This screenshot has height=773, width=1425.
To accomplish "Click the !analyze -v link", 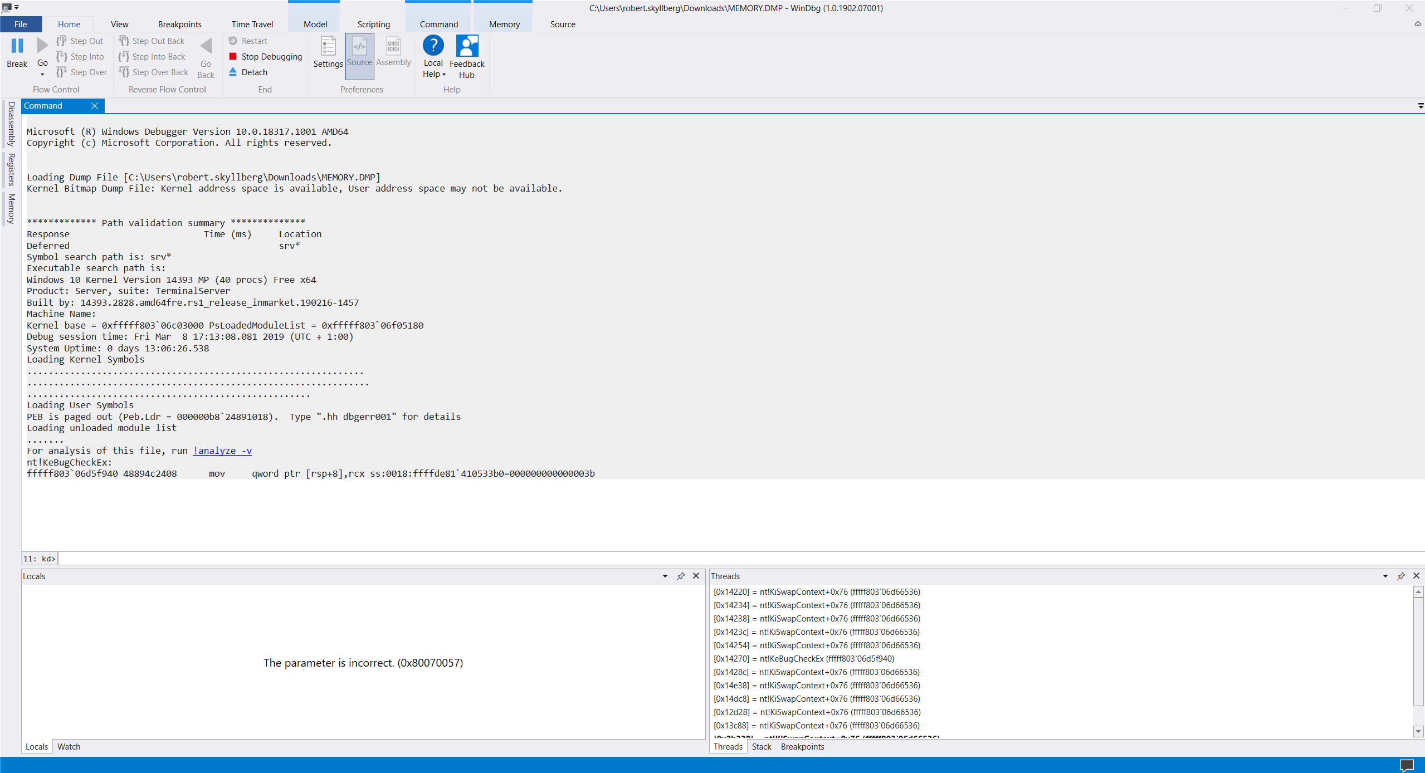I will [222, 451].
